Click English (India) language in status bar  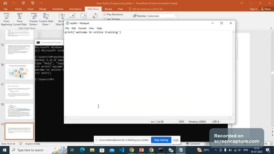(x=33, y=144)
